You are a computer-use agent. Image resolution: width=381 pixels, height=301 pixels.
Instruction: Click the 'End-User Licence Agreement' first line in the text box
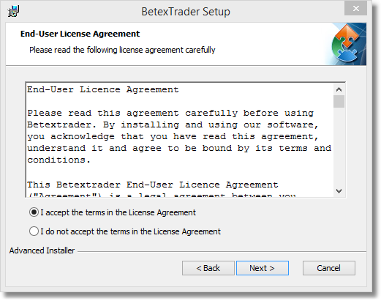(x=102, y=89)
